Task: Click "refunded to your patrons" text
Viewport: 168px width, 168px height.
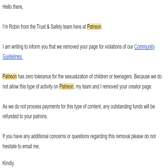Action: pos(25,116)
